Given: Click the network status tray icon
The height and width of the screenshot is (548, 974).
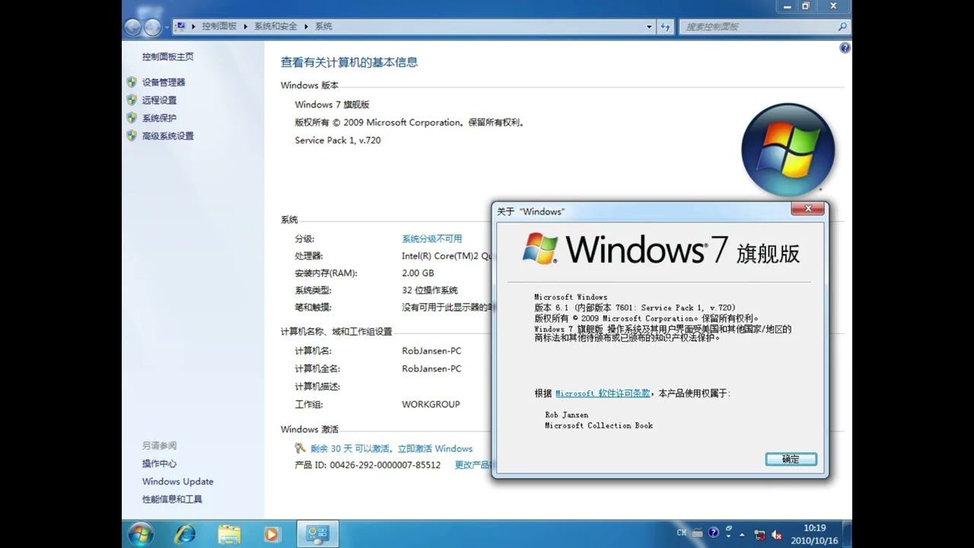Looking at the screenshot, I should tap(759, 534).
